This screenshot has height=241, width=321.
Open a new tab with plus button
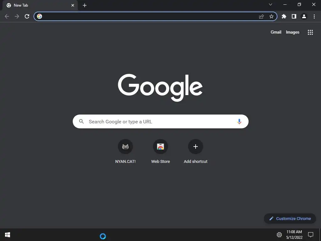[x=85, y=5]
